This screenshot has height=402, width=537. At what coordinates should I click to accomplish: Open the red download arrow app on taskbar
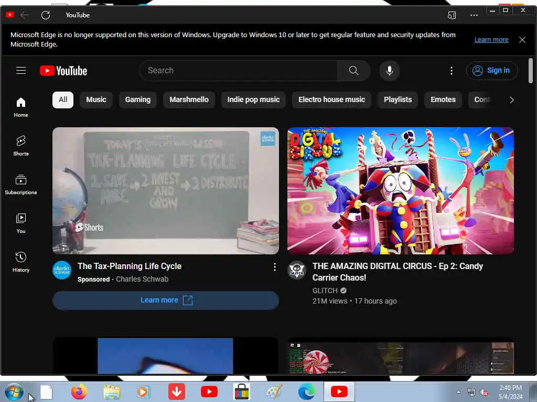click(x=177, y=392)
